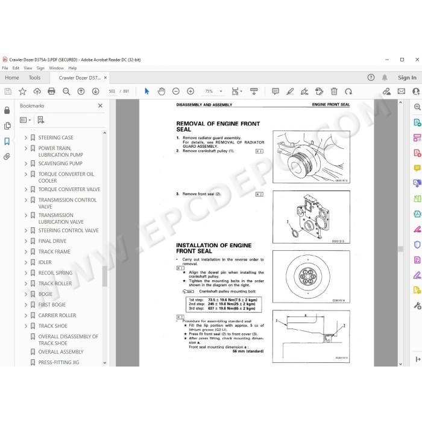Bookmark file with star icon
Image resolution: width=422 pixels, height=422 pixels.
click(x=22, y=92)
